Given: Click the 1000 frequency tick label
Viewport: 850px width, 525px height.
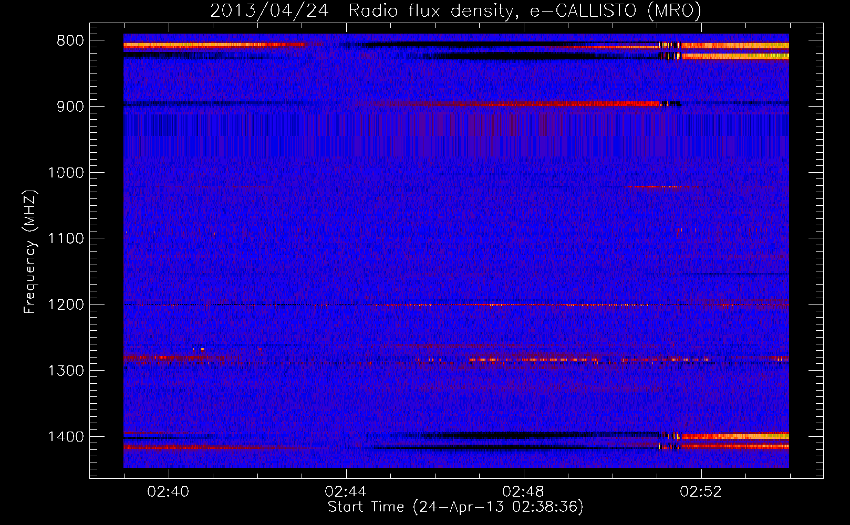Looking at the screenshot, I should coord(66,173).
